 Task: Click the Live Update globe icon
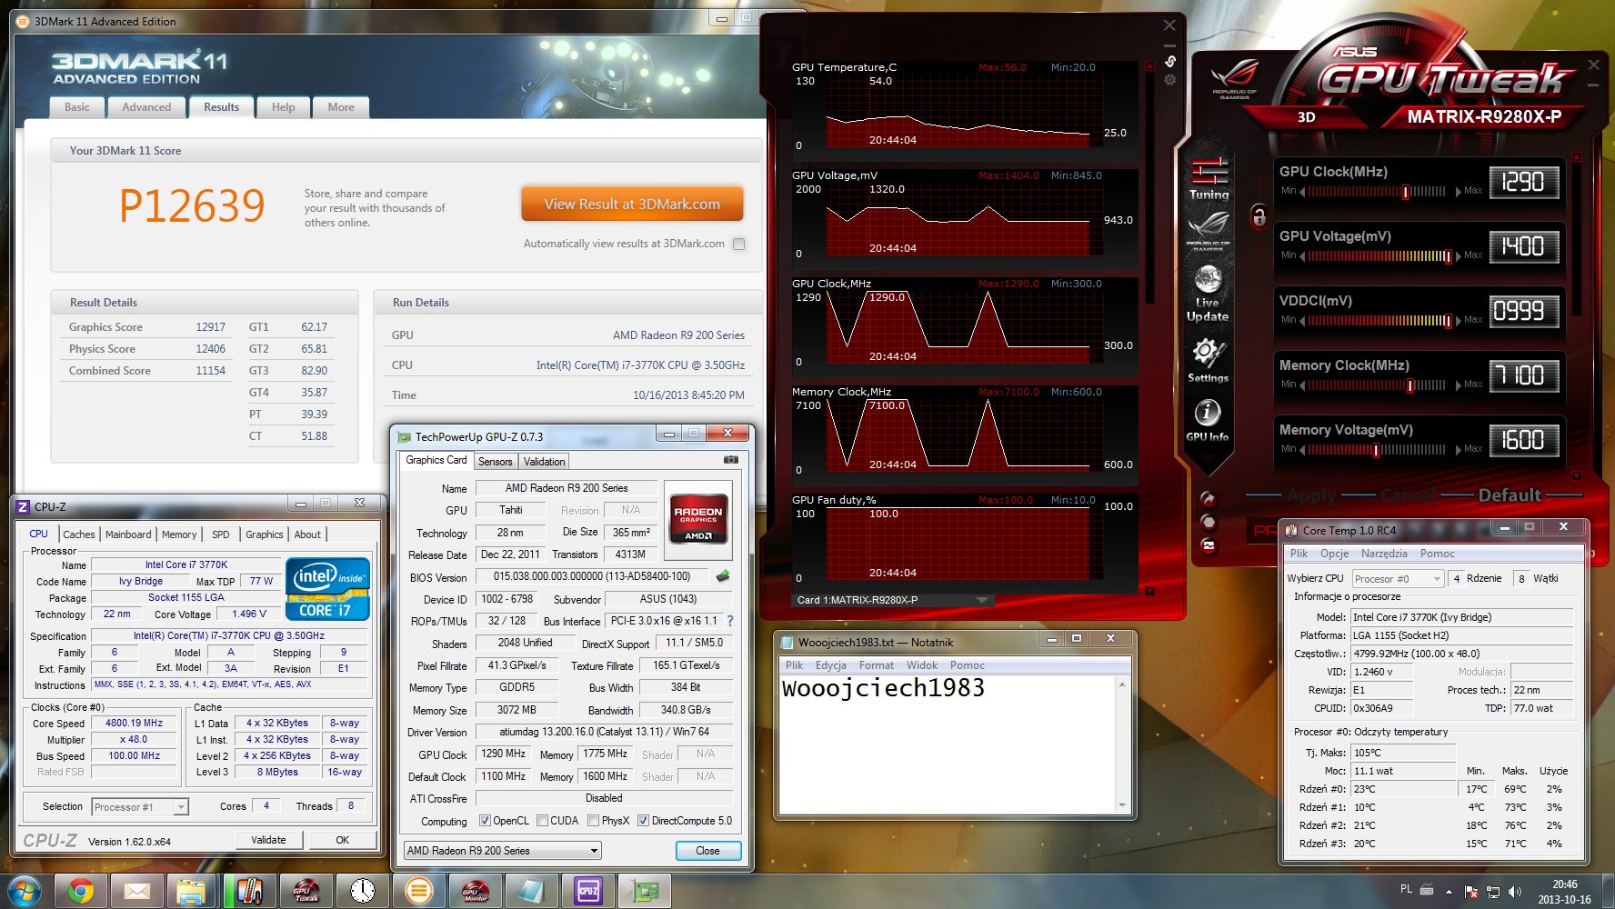[1208, 282]
